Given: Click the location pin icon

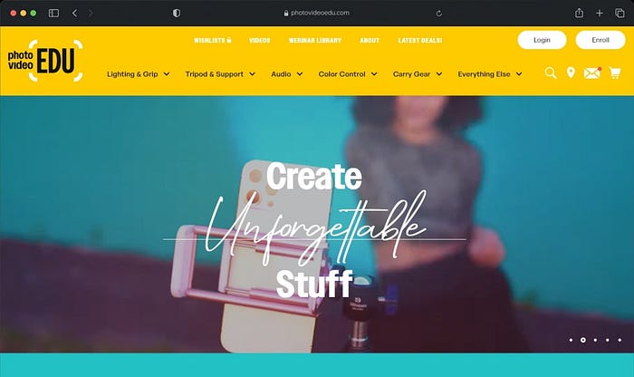Looking at the screenshot, I should coord(571,72).
